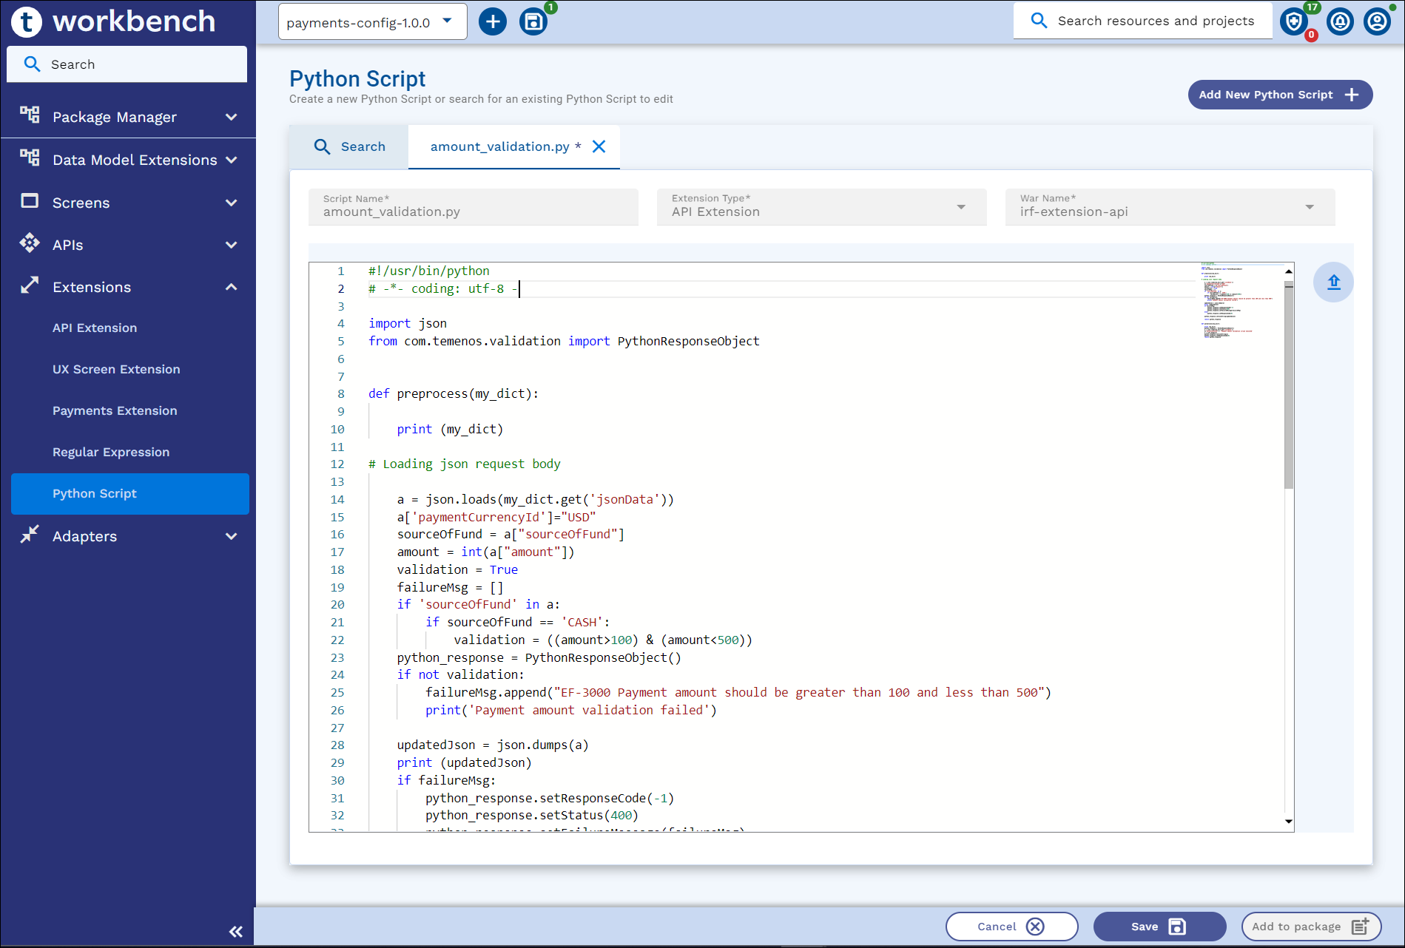This screenshot has height=948, width=1405.
Task: Open the payments-config-1.0.0 project dropdown
Action: pos(372,21)
